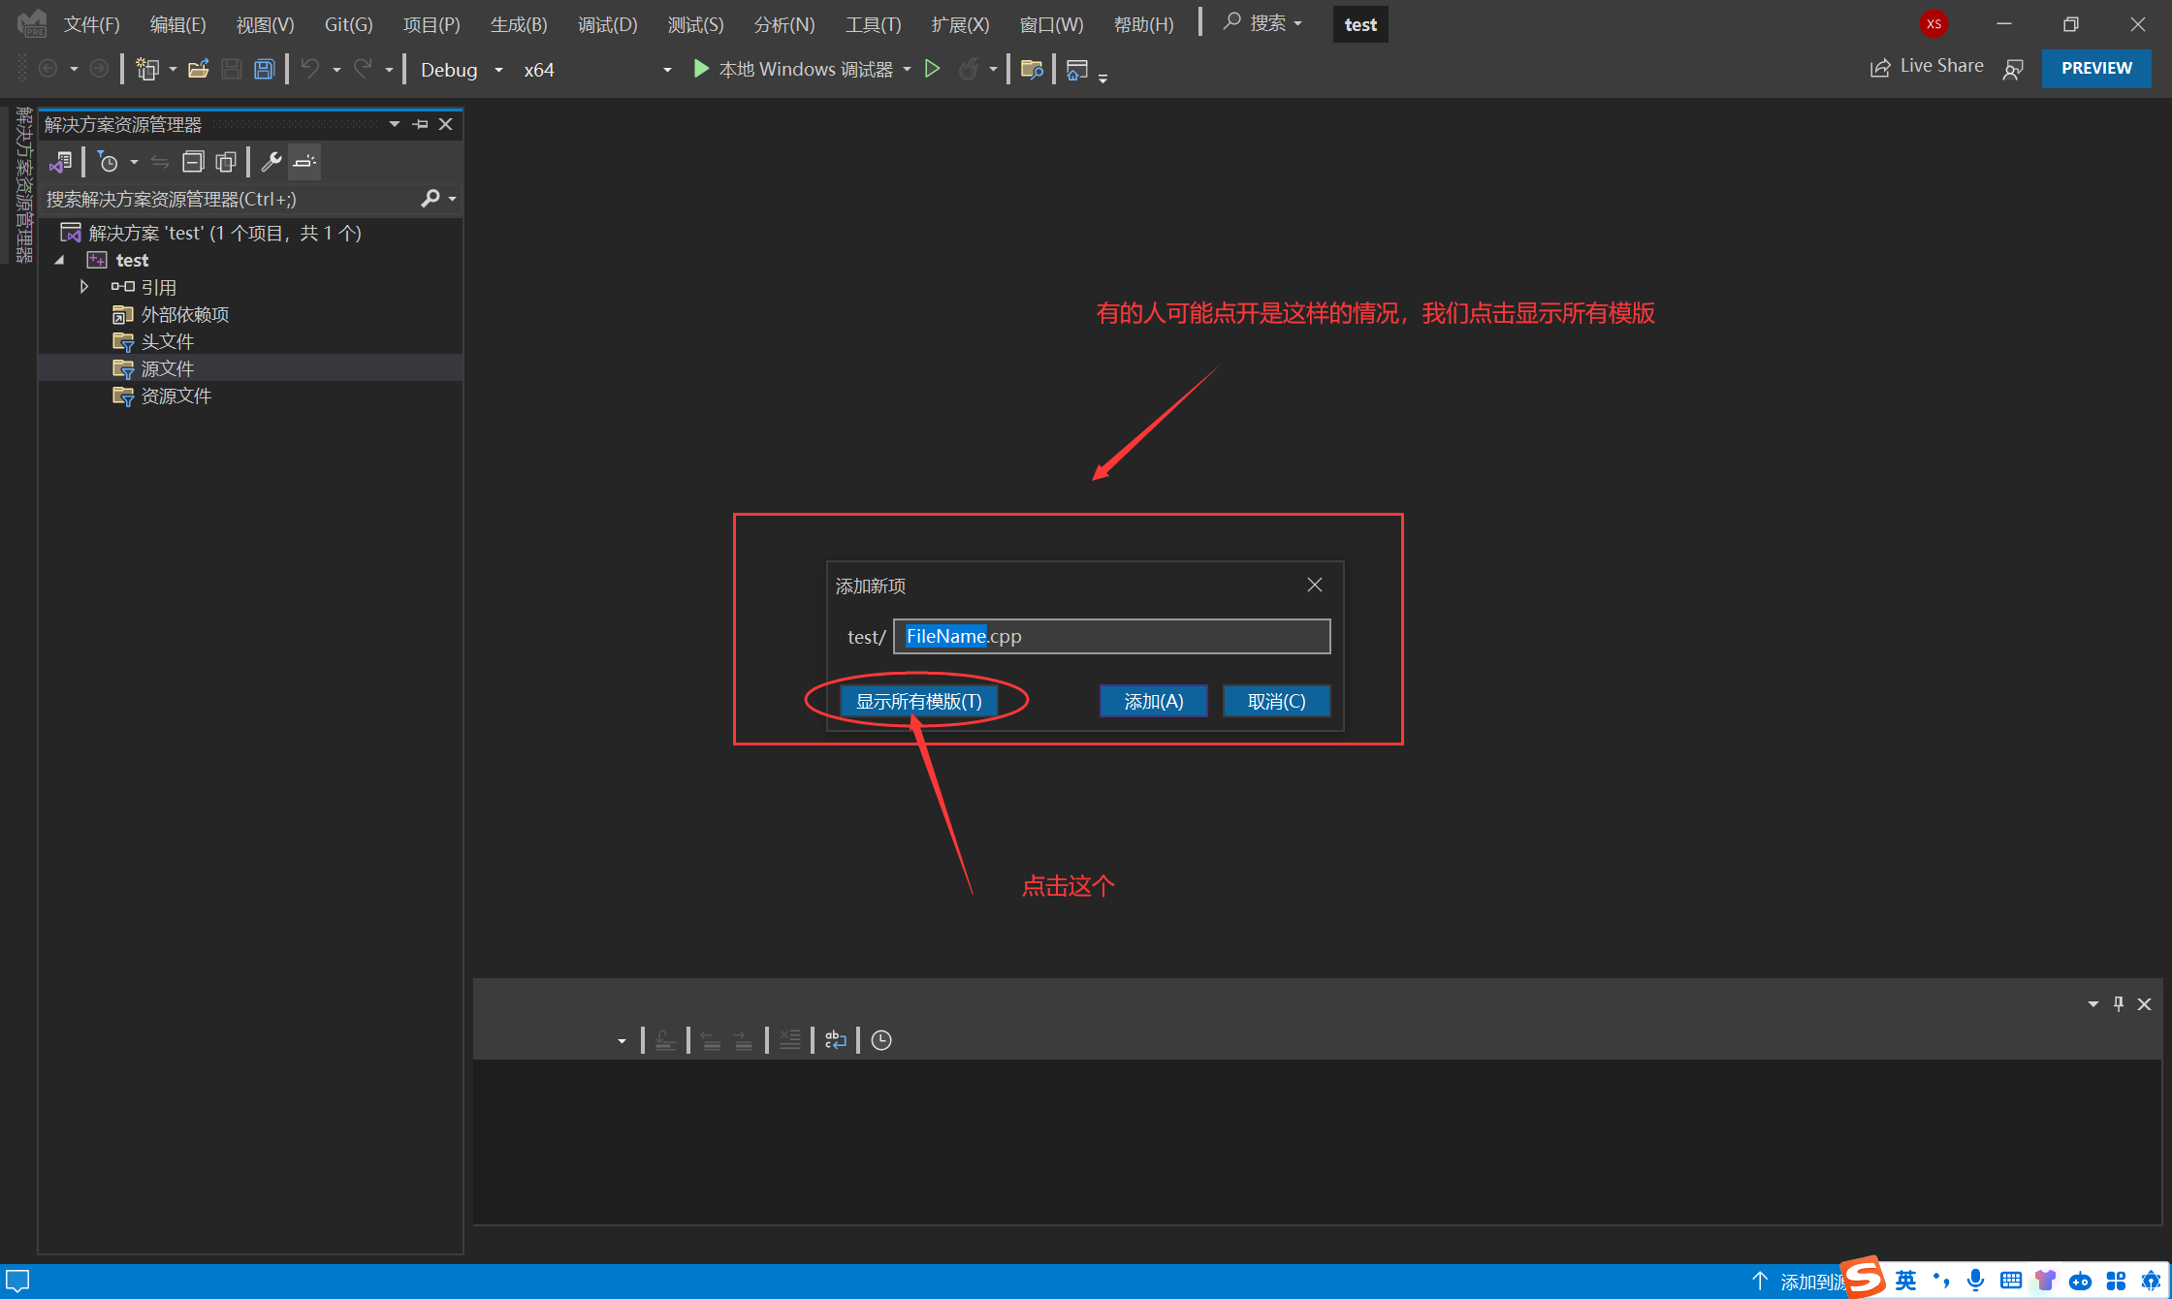Click the 添加 button in dialog

point(1152,701)
